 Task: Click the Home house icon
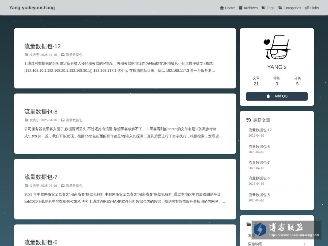click(x=222, y=8)
